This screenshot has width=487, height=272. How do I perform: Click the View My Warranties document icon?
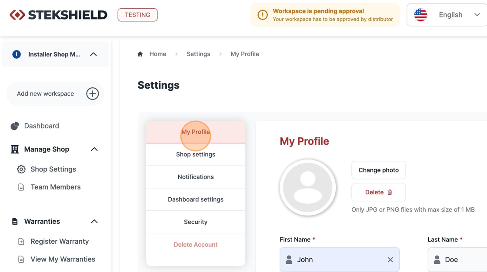pyautogui.click(x=21, y=259)
